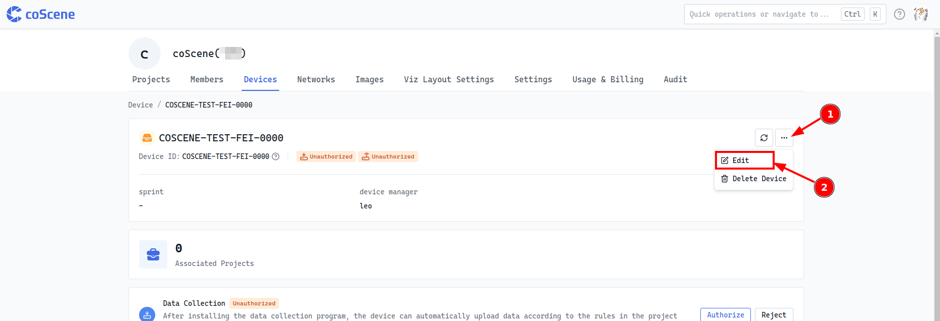940x321 pixels.
Task: Click the Associated Projects count 0
Action: pyautogui.click(x=178, y=248)
